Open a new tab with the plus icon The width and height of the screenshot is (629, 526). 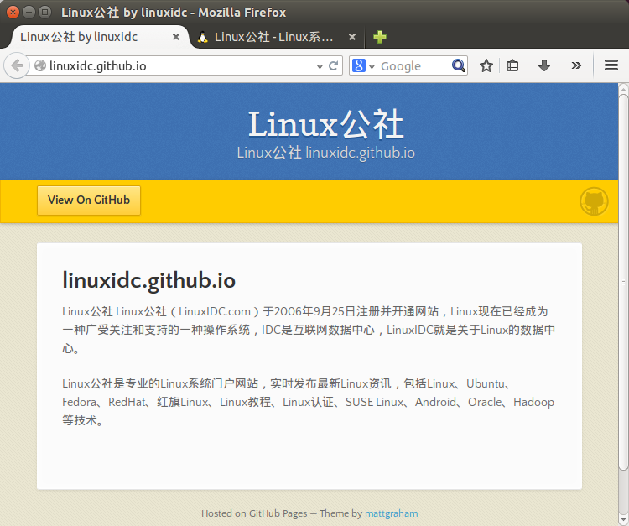379,37
